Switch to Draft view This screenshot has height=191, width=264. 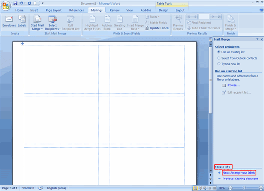tap(215, 188)
